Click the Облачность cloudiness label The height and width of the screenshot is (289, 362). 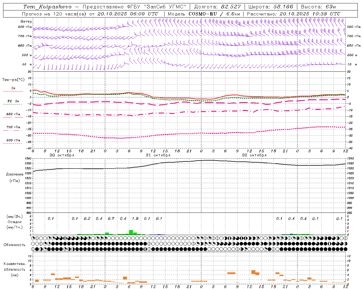pos(14,245)
